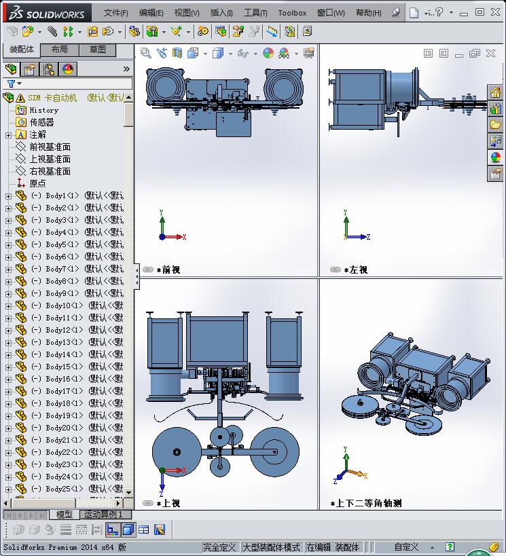Click the AssemblyXpert warning icon
This screenshot has width=506, height=556.
289,32
